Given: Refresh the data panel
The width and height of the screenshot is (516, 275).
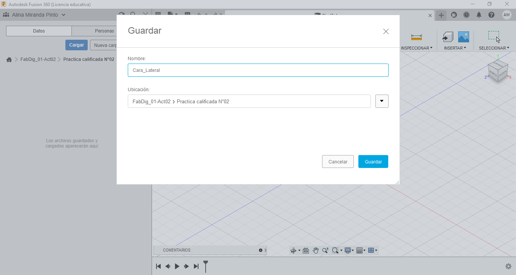Looking at the screenshot, I should click(121, 14).
